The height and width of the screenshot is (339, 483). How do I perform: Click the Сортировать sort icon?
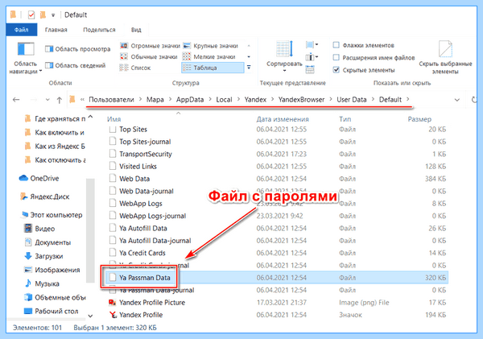[x=284, y=49]
